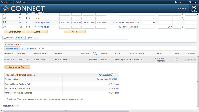This screenshot has height=112, width=199.
Task: Select the Absence tab
Action: pyautogui.click(x=20, y=38)
